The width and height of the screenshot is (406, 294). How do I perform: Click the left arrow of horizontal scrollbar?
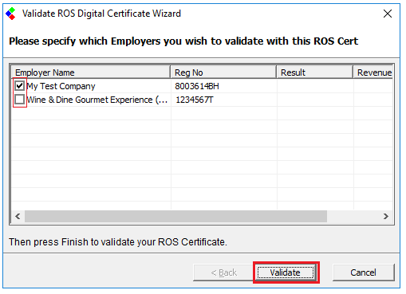point(18,216)
